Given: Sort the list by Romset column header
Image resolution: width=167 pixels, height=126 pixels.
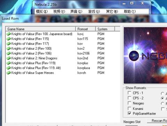Looking at the screenshot, I should (86, 29).
